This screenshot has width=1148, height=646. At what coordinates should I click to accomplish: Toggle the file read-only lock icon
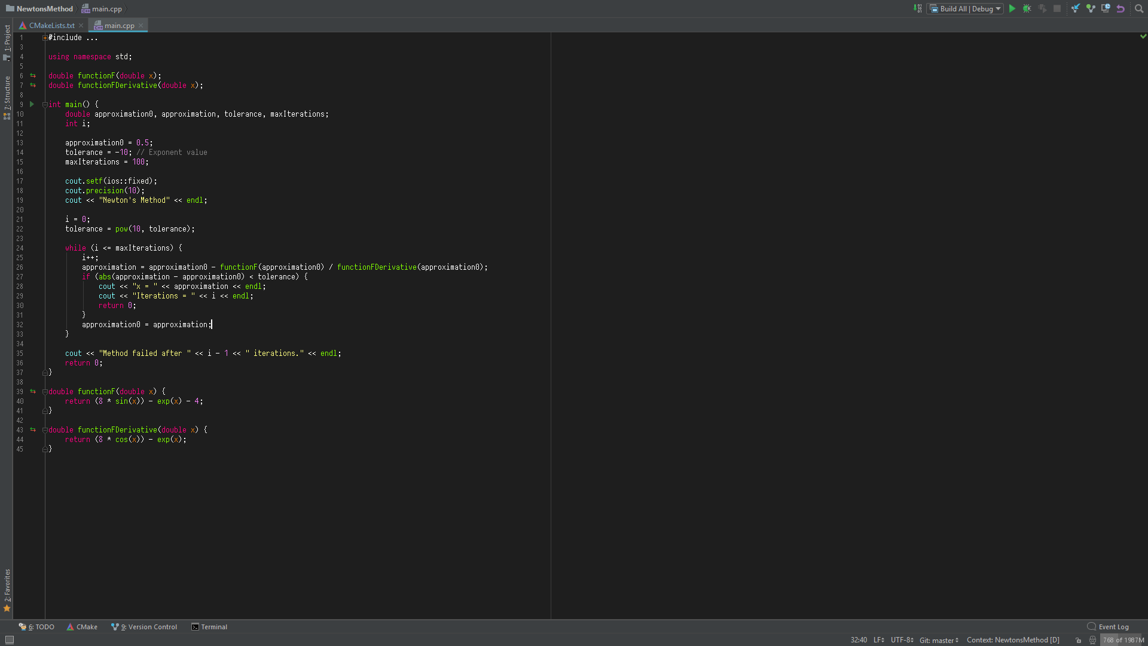1079,640
